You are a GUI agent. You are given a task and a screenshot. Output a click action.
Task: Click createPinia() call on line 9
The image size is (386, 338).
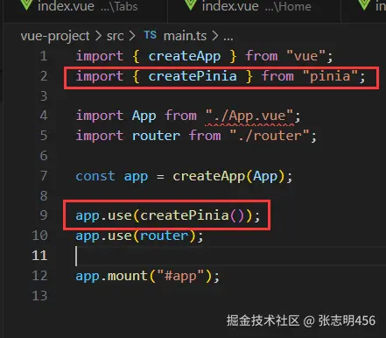click(x=192, y=215)
